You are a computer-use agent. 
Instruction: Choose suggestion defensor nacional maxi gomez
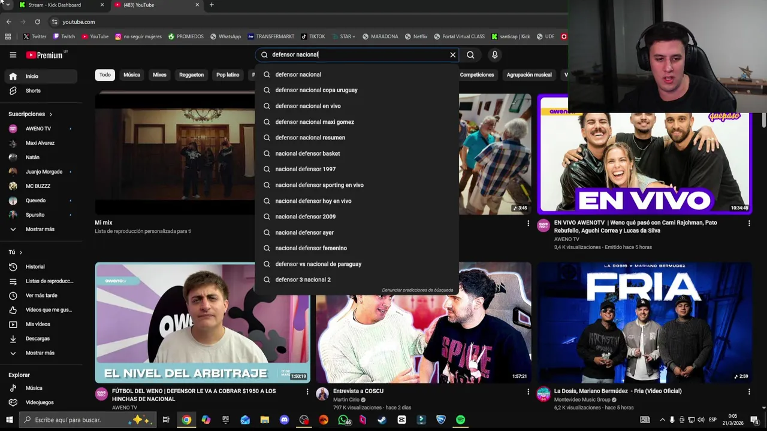pos(357,122)
